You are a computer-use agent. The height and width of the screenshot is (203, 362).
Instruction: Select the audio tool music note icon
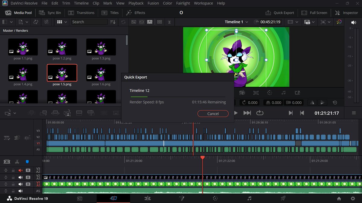coord(283,93)
